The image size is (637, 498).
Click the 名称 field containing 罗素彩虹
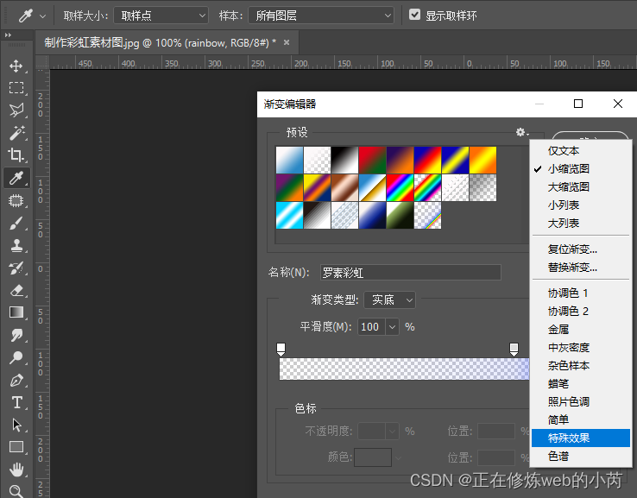coord(410,273)
